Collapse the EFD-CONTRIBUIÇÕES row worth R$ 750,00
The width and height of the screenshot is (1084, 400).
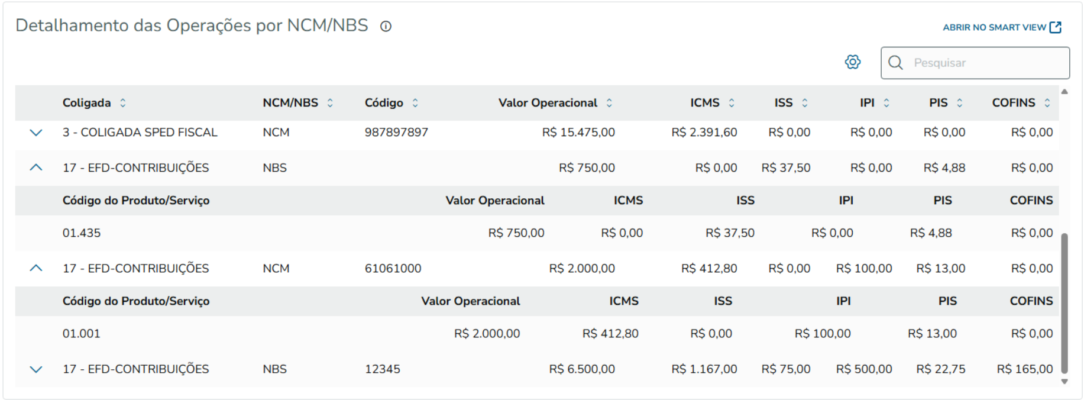[36, 167]
